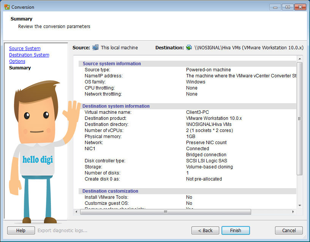Click the Disk controller type label
The width and height of the screenshot is (310, 242).
(105, 161)
